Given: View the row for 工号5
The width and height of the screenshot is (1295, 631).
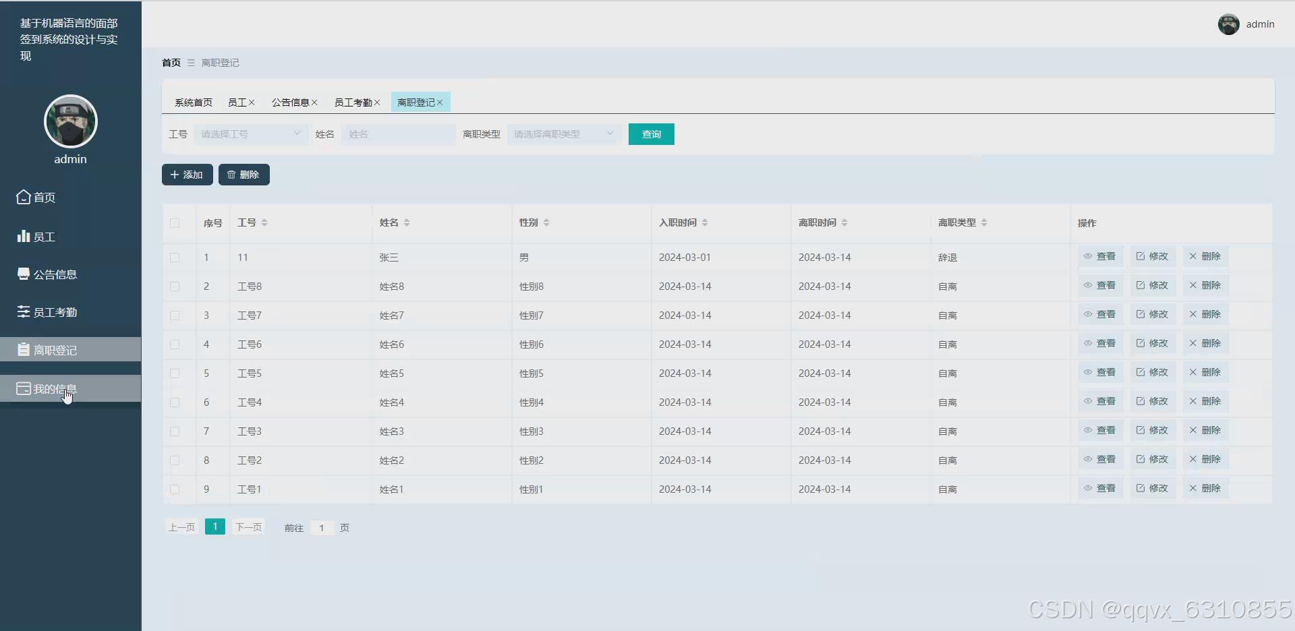Looking at the screenshot, I should click(1100, 372).
